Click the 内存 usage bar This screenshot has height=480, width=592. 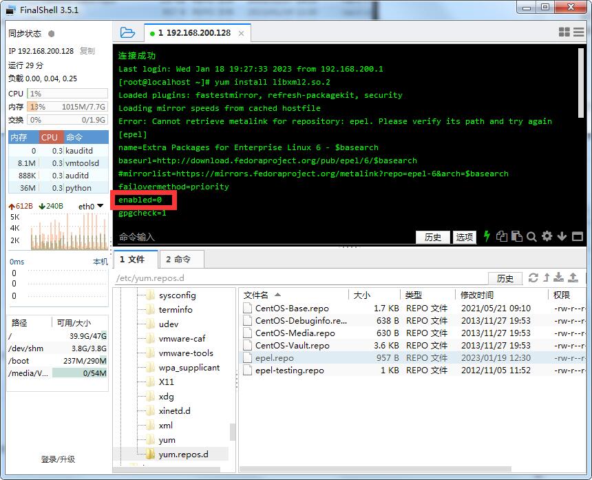67,107
